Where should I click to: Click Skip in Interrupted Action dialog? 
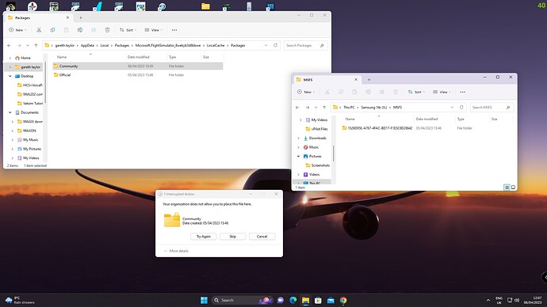(233, 237)
